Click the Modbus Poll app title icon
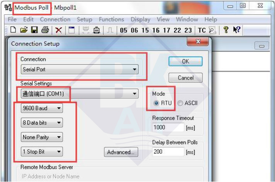This screenshot has height=182, width=275. coord(8,8)
